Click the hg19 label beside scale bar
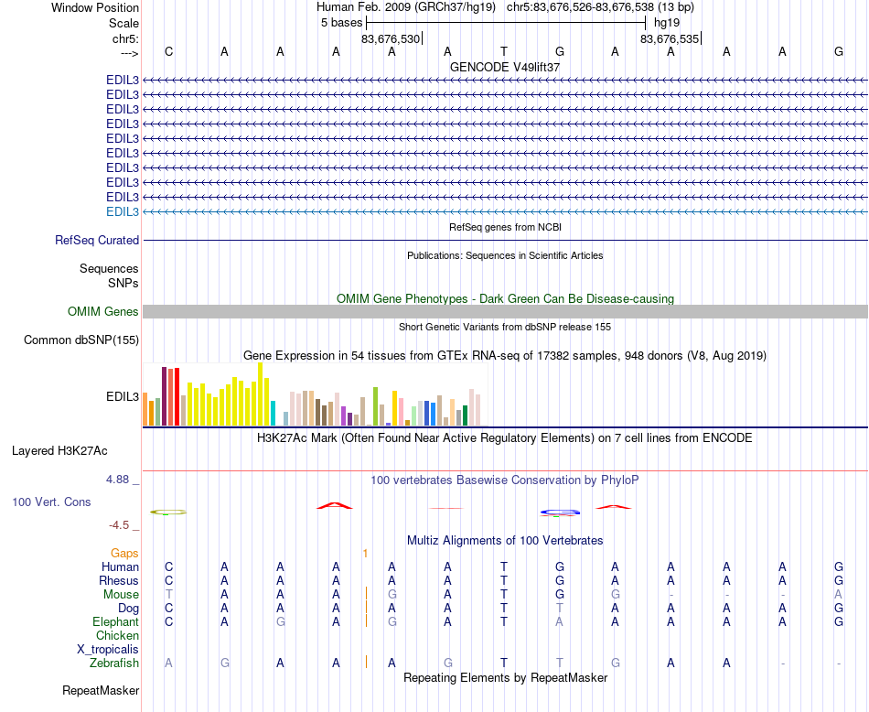 click(667, 23)
